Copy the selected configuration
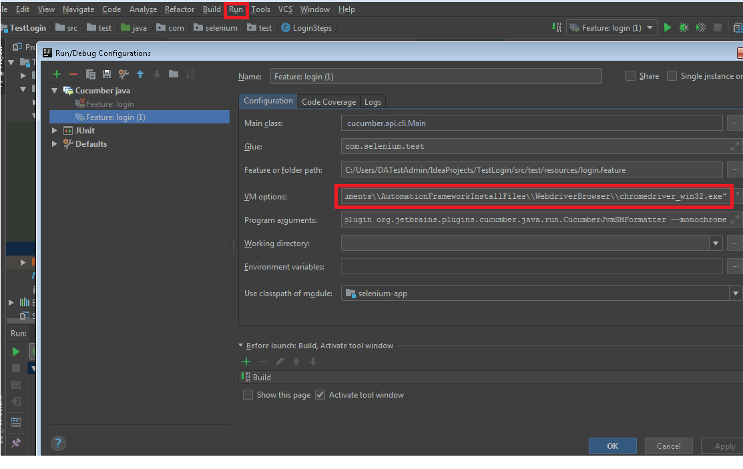Screen dimensions: 743x469 pos(90,74)
